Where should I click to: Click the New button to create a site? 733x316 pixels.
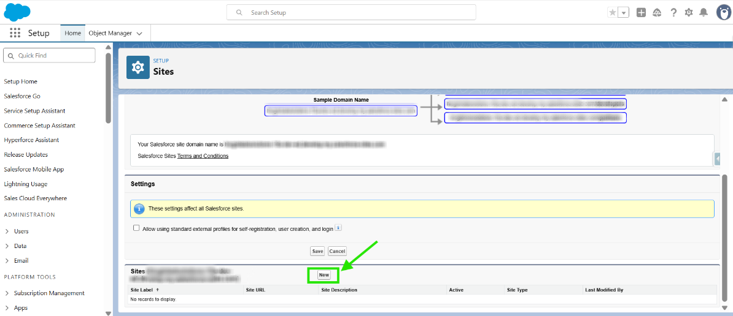pyautogui.click(x=324, y=275)
